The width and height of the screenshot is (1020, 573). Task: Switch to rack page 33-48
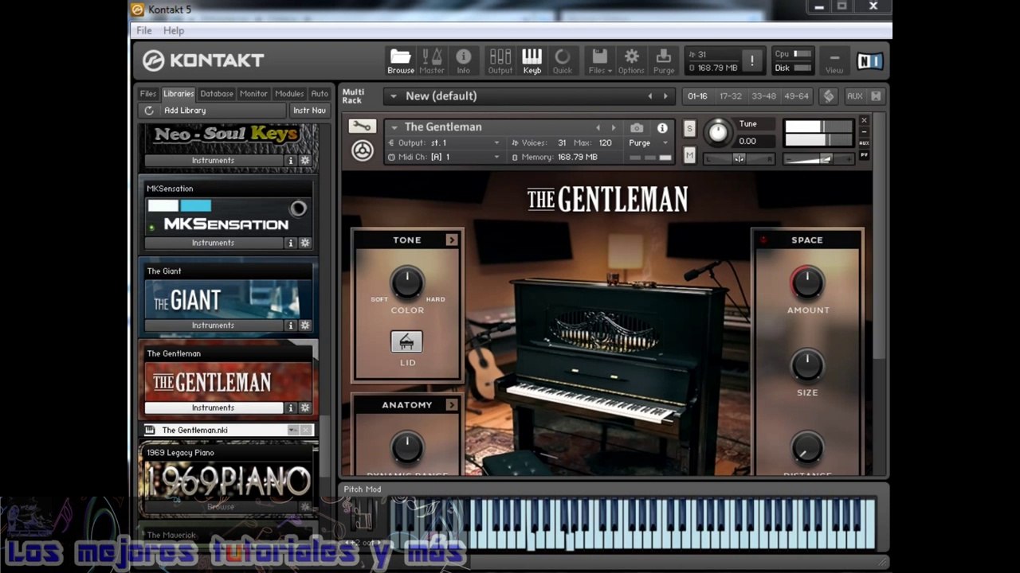pos(763,96)
